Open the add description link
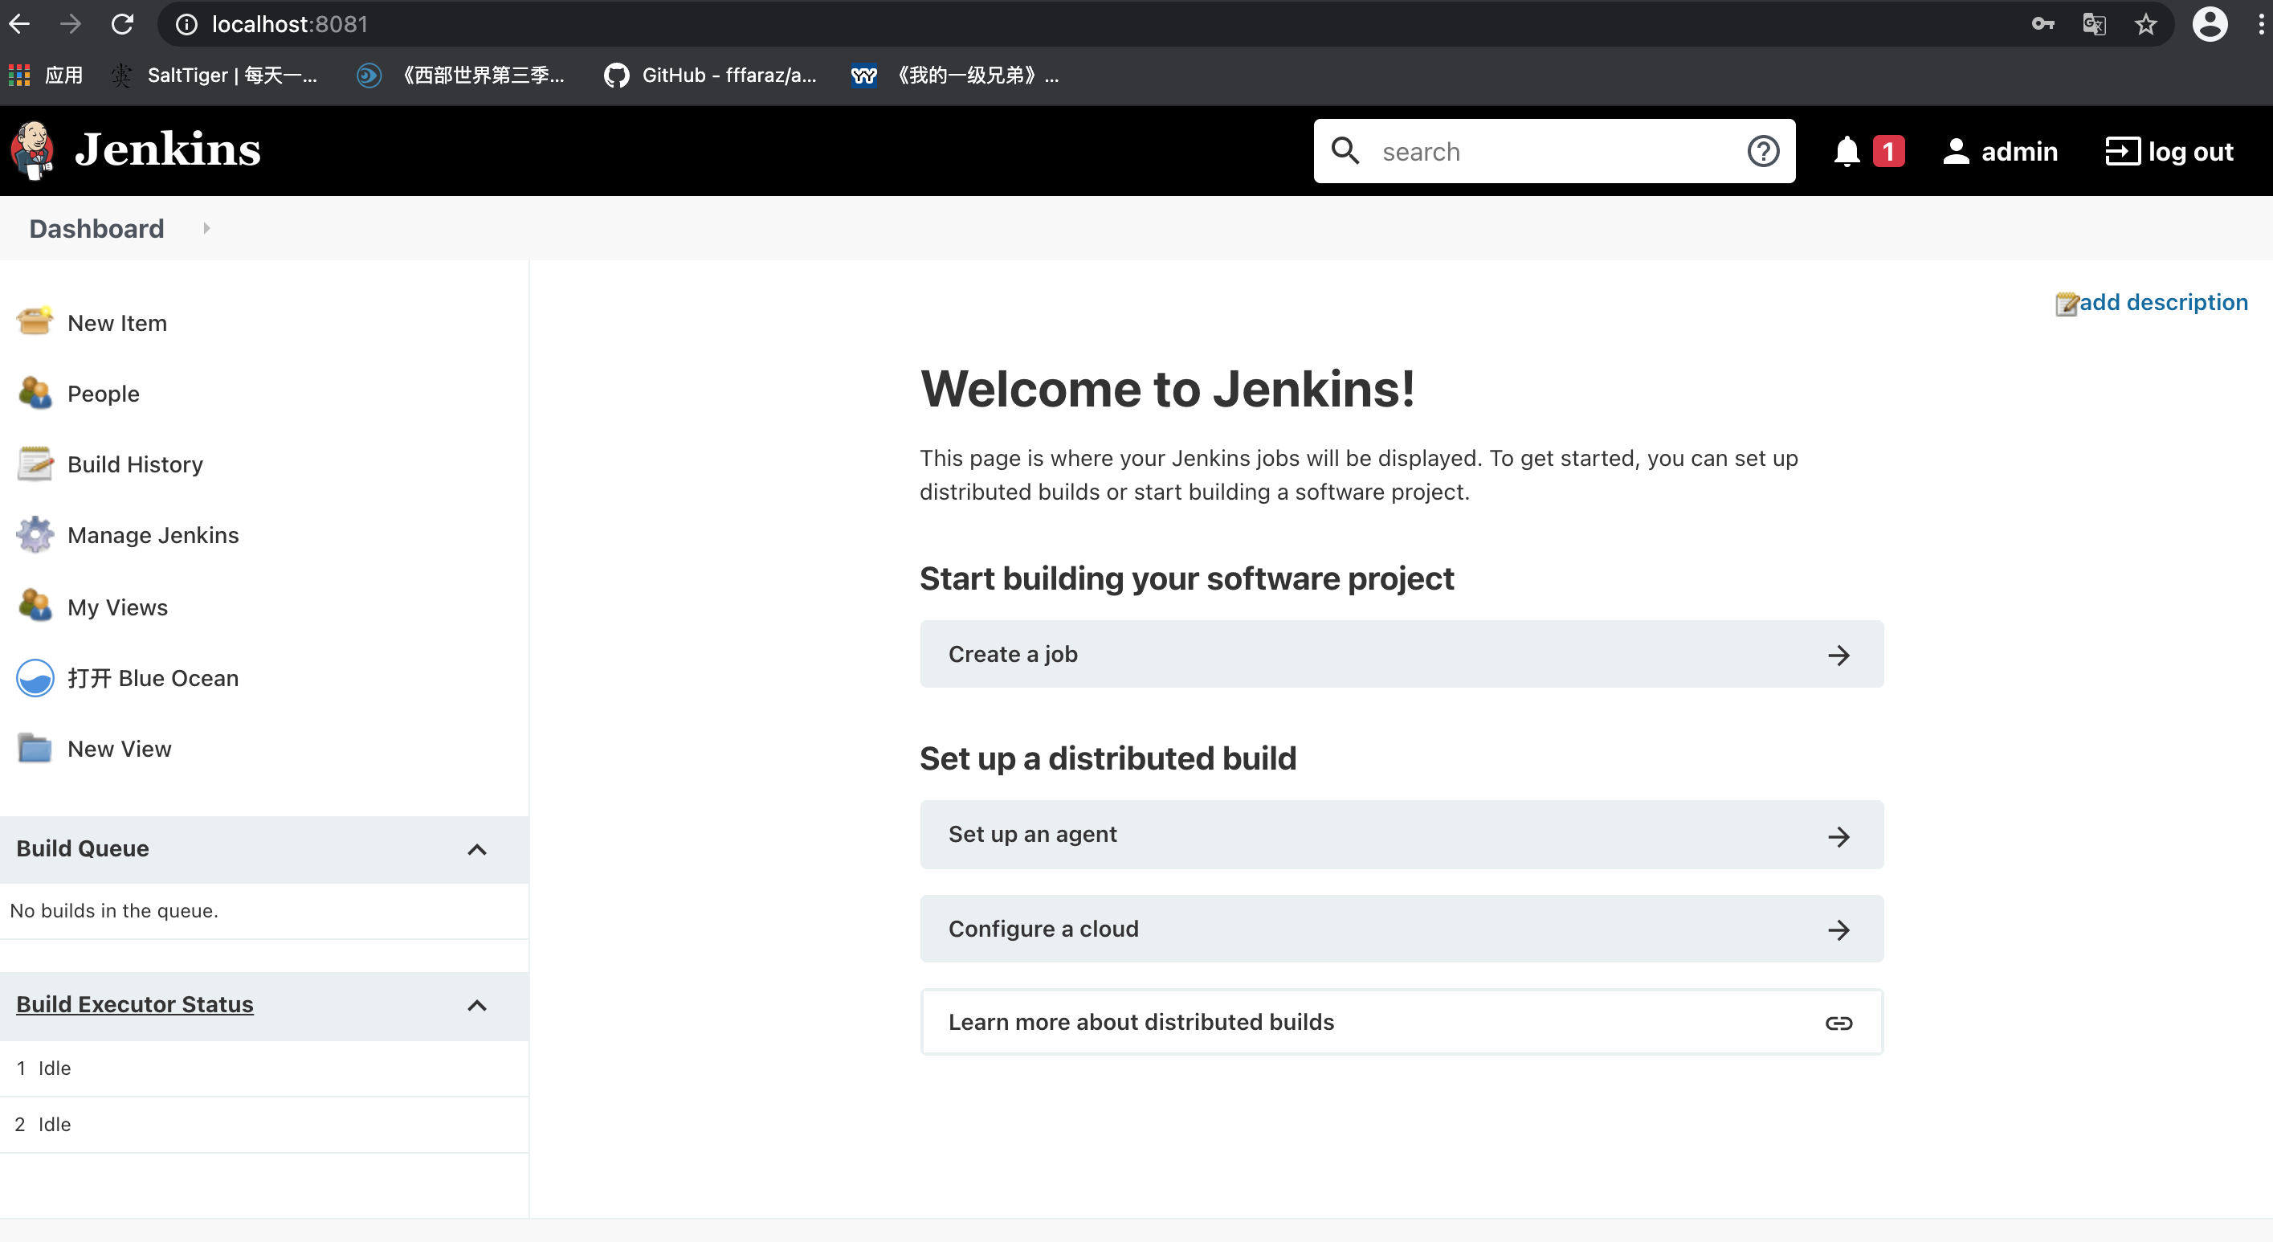 coord(2162,302)
